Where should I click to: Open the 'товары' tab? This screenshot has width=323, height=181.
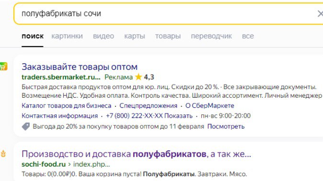(x=168, y=36)
